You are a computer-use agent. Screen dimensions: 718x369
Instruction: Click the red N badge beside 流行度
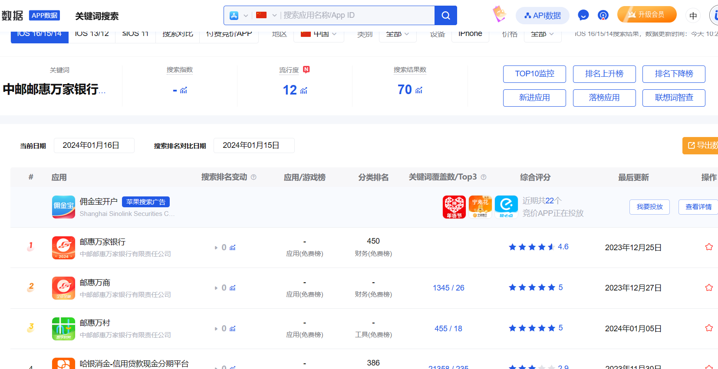[x=306, y=69]
